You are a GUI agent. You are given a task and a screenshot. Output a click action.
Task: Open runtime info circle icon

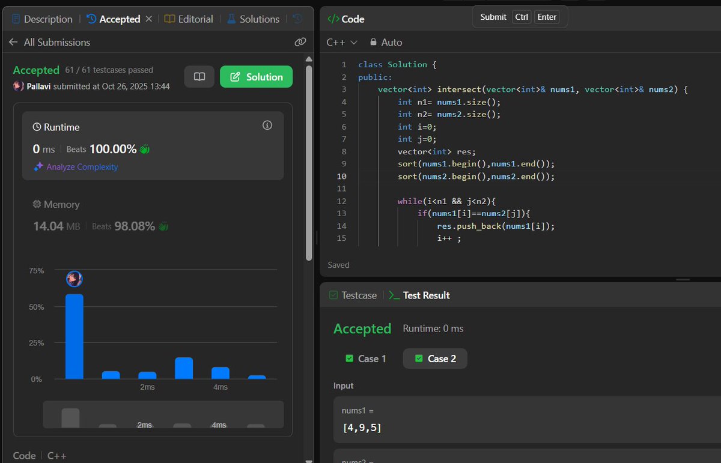point(268,126)
